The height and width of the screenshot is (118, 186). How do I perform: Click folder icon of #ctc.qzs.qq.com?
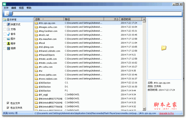pos(36,23)
